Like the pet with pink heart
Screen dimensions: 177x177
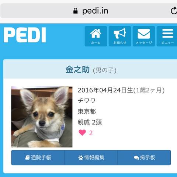[x=82, y=133]
